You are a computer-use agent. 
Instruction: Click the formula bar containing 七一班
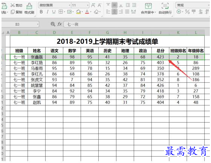pos(136,25)
